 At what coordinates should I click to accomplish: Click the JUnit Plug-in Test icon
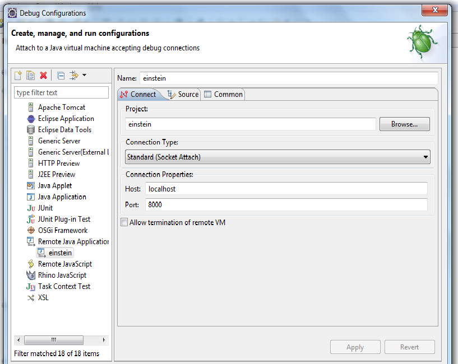[x=31, y=219]
